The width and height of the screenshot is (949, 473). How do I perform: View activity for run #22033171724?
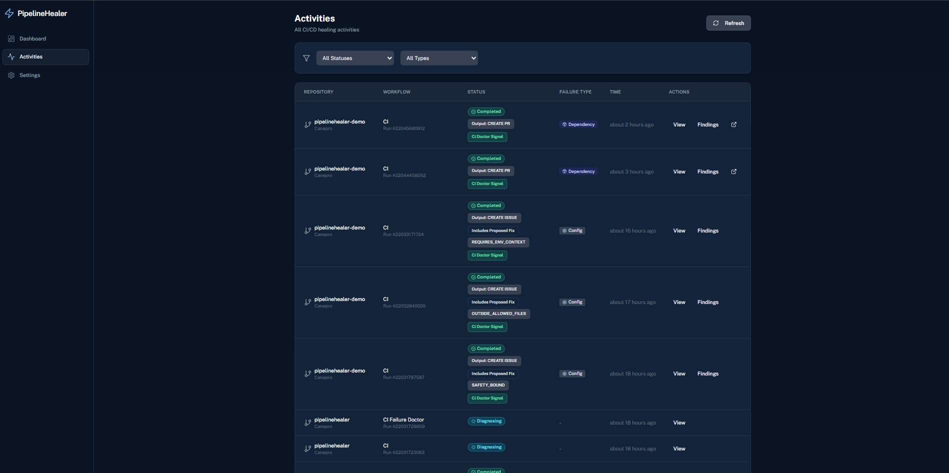(x=679, y=230)
